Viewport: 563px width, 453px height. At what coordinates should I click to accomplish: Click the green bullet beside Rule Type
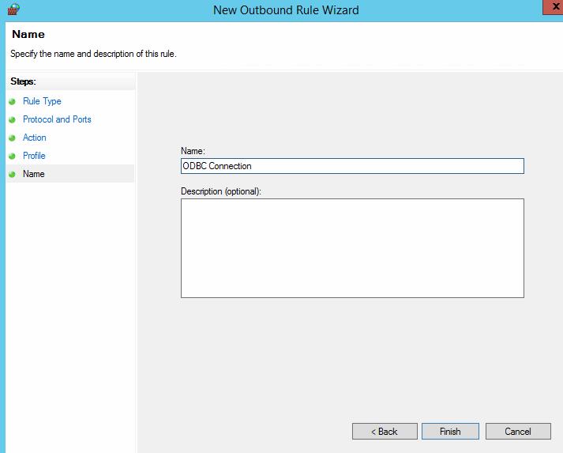12,102
